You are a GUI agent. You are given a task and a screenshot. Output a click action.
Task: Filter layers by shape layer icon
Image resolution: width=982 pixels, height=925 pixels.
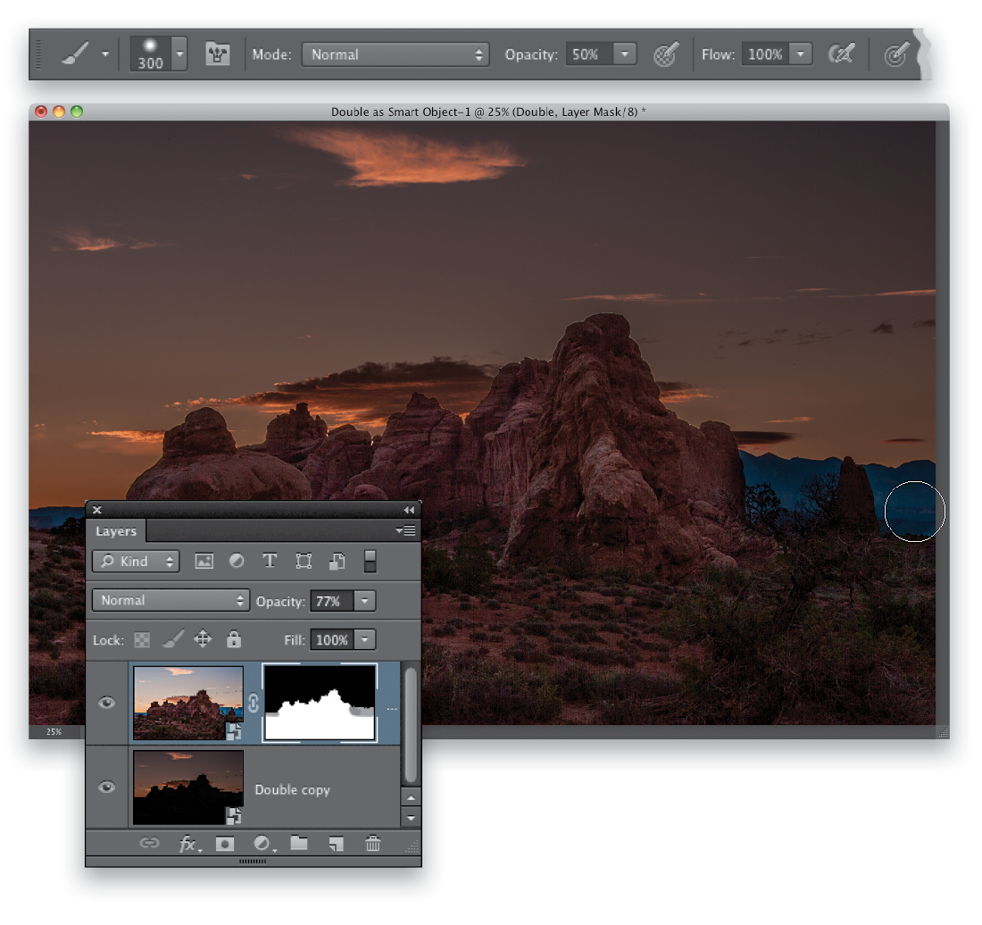[304, 561]
